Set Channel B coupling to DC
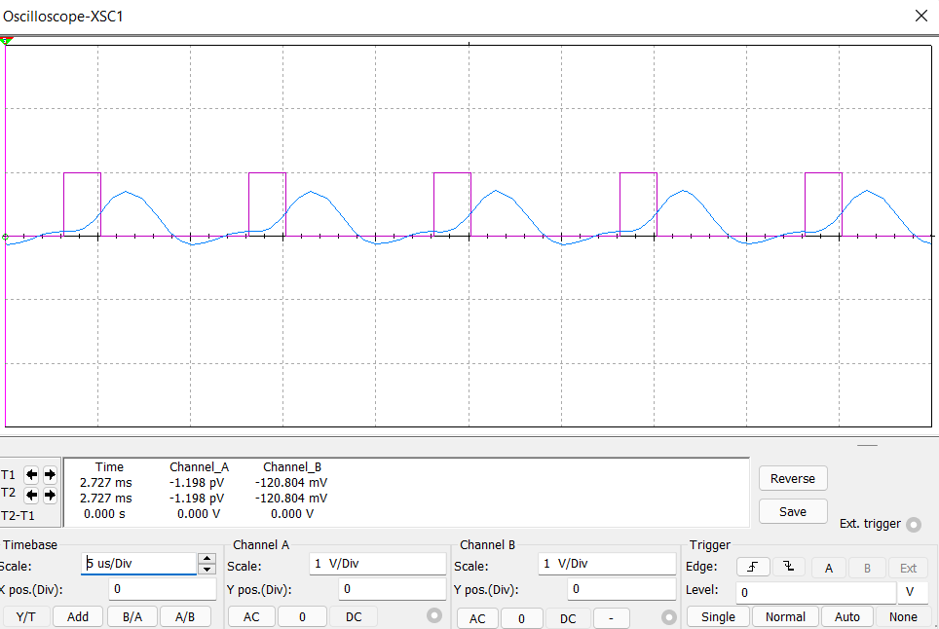Screen dimensions: 939x629 pos(568,618)
